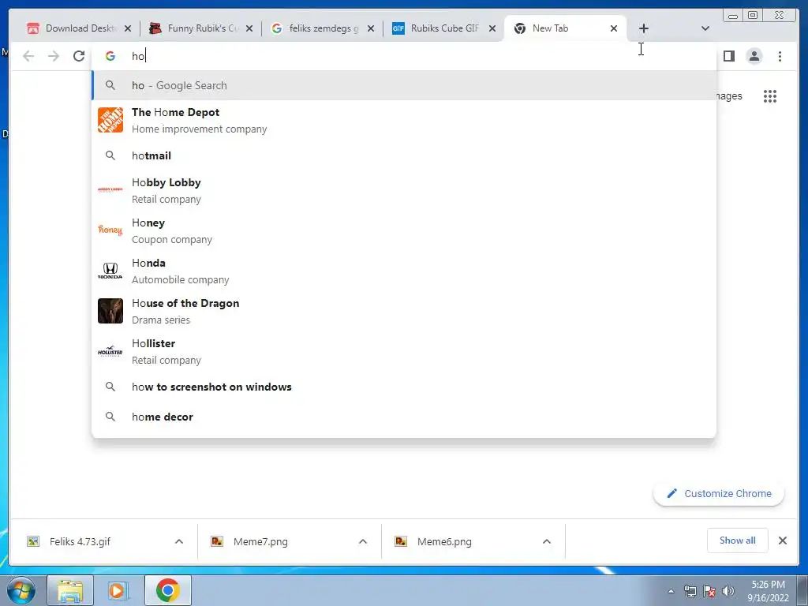Close the New Tab tab
The image size is (808, 606).
614,28
